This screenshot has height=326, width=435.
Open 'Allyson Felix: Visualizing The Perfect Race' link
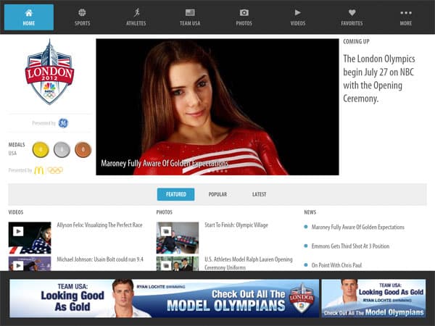click(99, 225)
